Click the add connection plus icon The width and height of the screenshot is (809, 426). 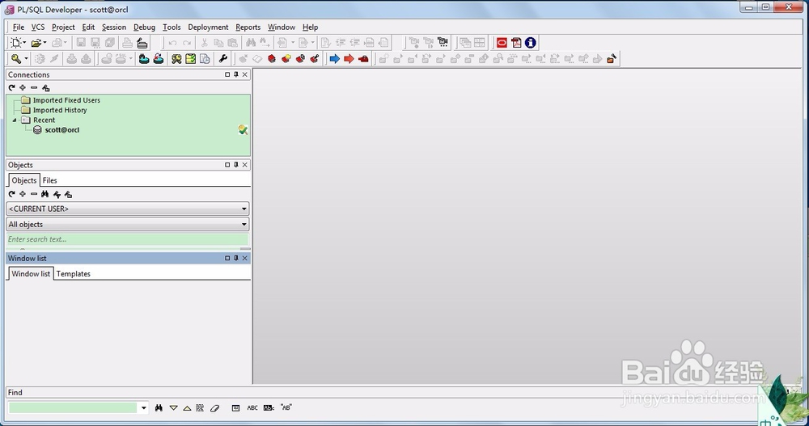coord(23,87)
